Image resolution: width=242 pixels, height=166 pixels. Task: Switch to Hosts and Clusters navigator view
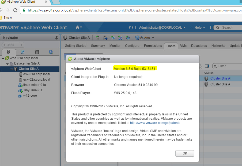pos(9,52)
